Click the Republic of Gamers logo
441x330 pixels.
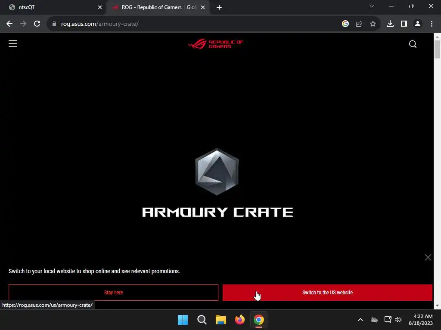(x=215, y=44)
